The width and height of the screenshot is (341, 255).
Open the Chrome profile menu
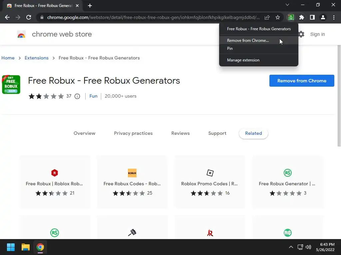point(323,17)
